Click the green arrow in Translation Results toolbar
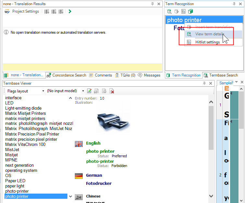245x203 pixels. pyautogui.click(x=70, y=11)
